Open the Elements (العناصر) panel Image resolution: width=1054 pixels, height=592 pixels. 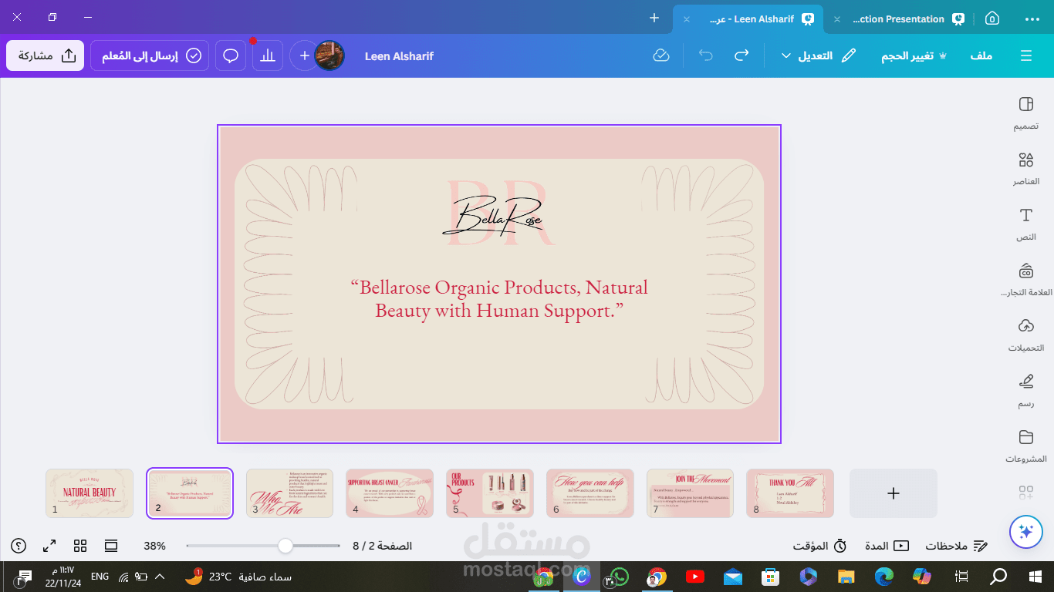pyautogui.click(x=1025, y=169)
